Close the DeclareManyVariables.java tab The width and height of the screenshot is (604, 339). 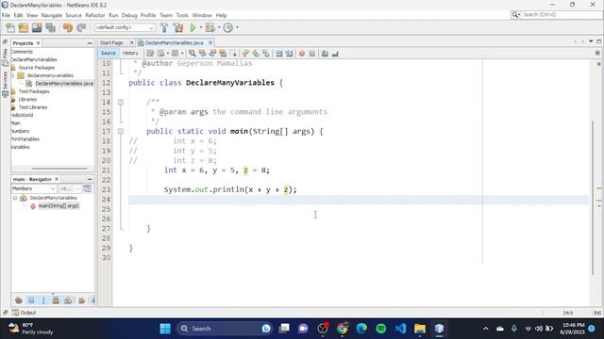click(x=210, y=42)
